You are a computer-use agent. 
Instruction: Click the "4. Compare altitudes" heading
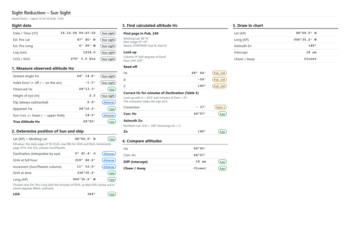(142, 141)
